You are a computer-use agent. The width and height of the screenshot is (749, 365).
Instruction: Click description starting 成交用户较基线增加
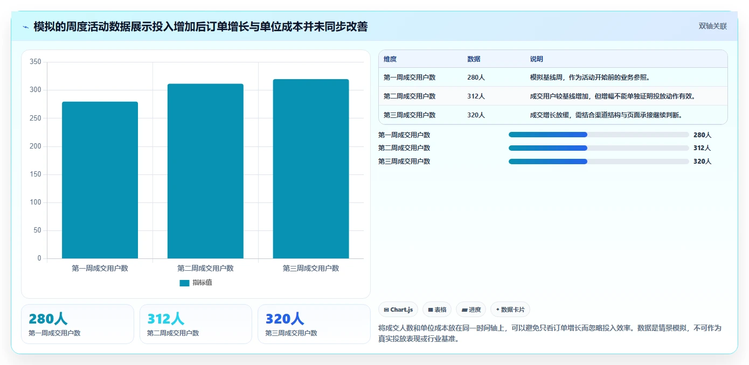613,96
